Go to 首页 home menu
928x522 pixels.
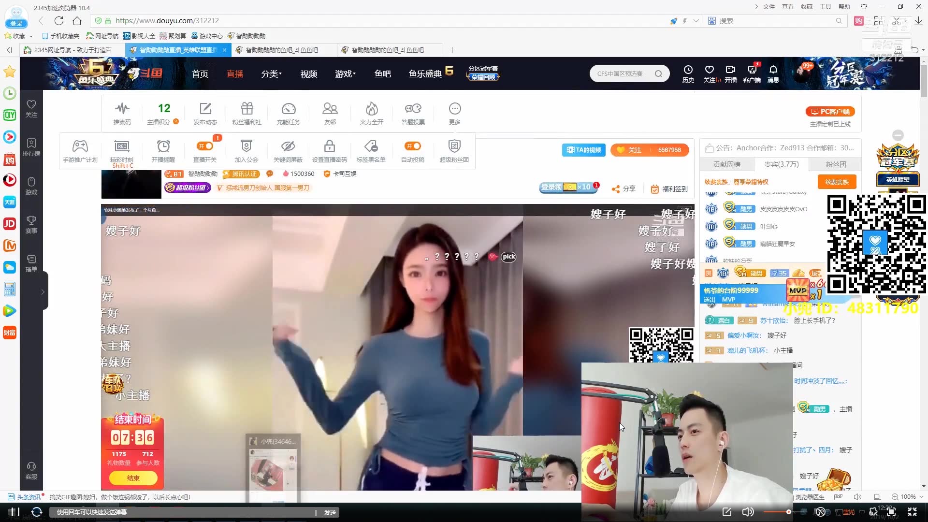[x=200, y=73]
